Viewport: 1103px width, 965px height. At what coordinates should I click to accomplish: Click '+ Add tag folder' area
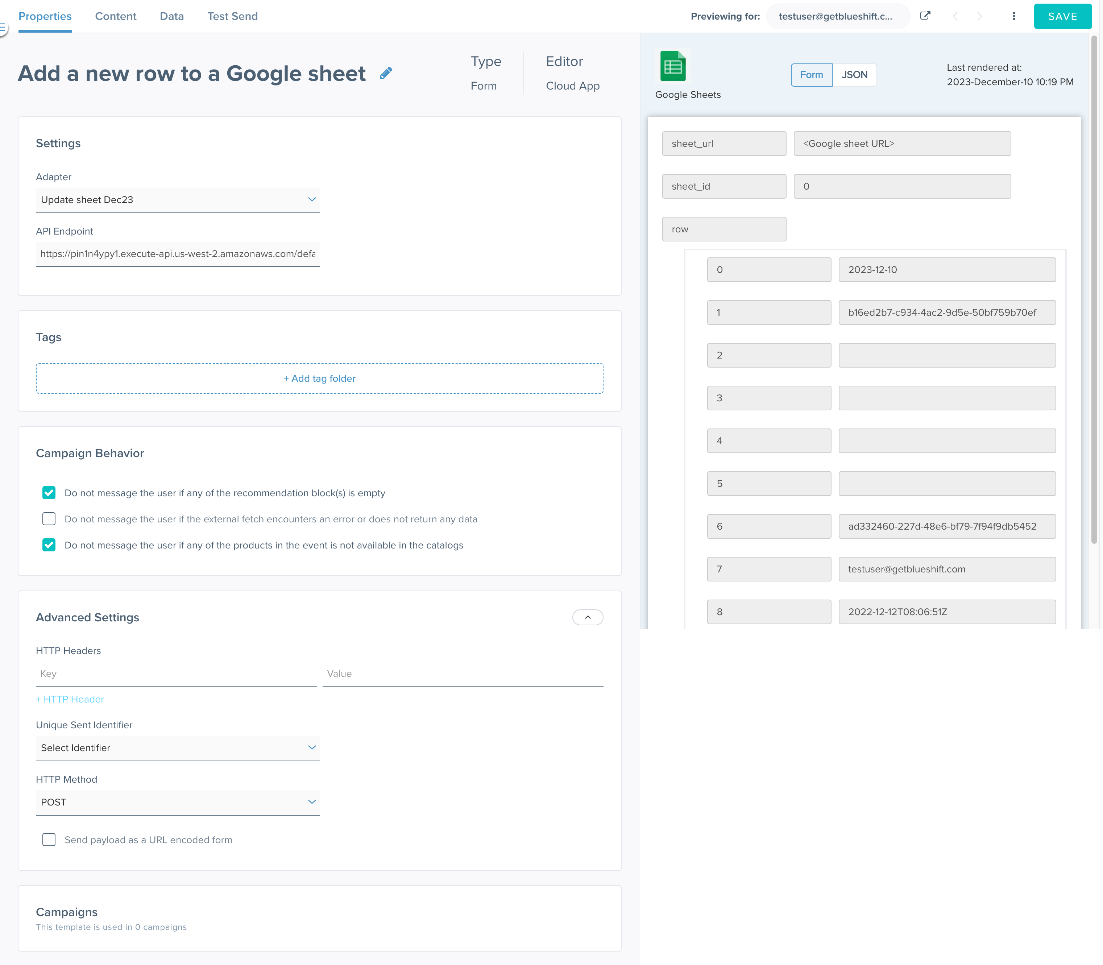tap(319, 378)
